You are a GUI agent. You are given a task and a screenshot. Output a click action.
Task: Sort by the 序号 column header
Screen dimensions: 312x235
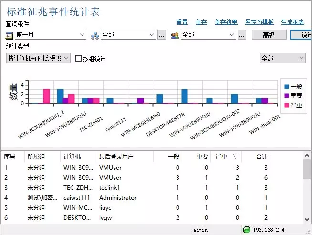(13, 157)
